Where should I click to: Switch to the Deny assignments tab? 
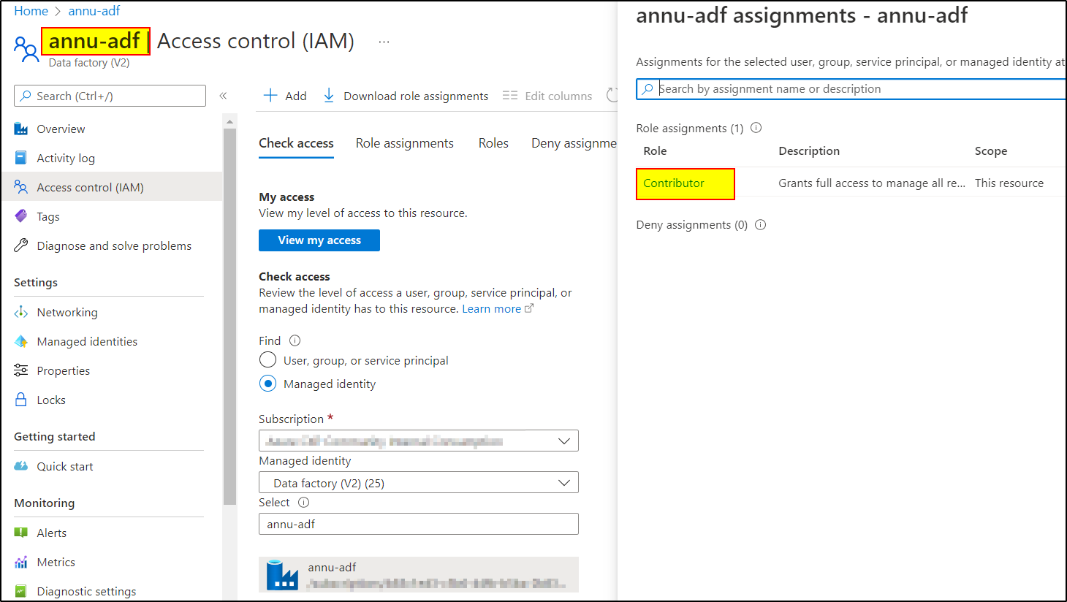574,143
